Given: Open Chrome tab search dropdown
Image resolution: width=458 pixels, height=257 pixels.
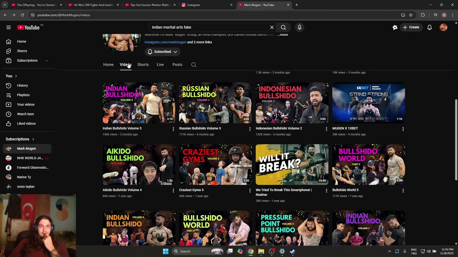Looking at the screenshot, I should click(5, 5).
